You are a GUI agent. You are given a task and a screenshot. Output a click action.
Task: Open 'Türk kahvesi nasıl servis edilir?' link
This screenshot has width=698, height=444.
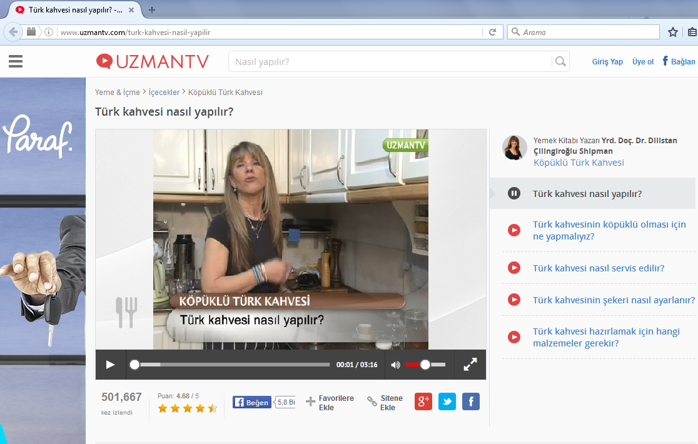tap(599, 268)
